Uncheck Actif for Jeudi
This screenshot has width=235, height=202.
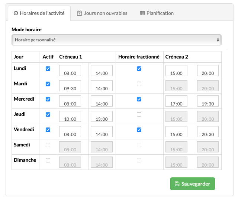(48, 114)
